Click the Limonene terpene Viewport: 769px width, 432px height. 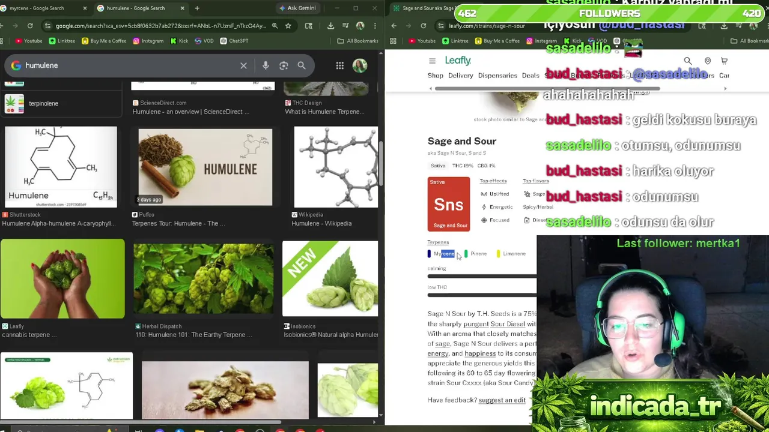pyautogui.click(x=511, y=254)
